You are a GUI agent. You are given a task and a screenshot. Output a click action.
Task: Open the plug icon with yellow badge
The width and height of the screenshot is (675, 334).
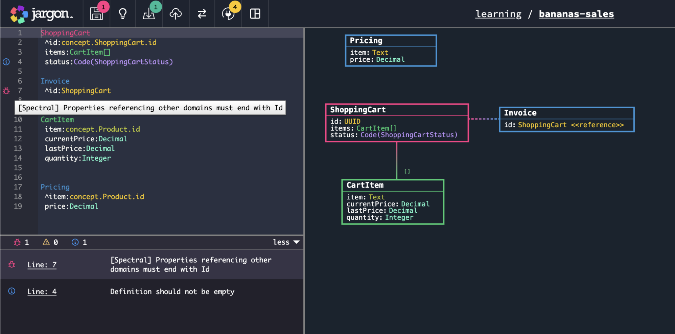pyautogui.click(x=228, y=14)
